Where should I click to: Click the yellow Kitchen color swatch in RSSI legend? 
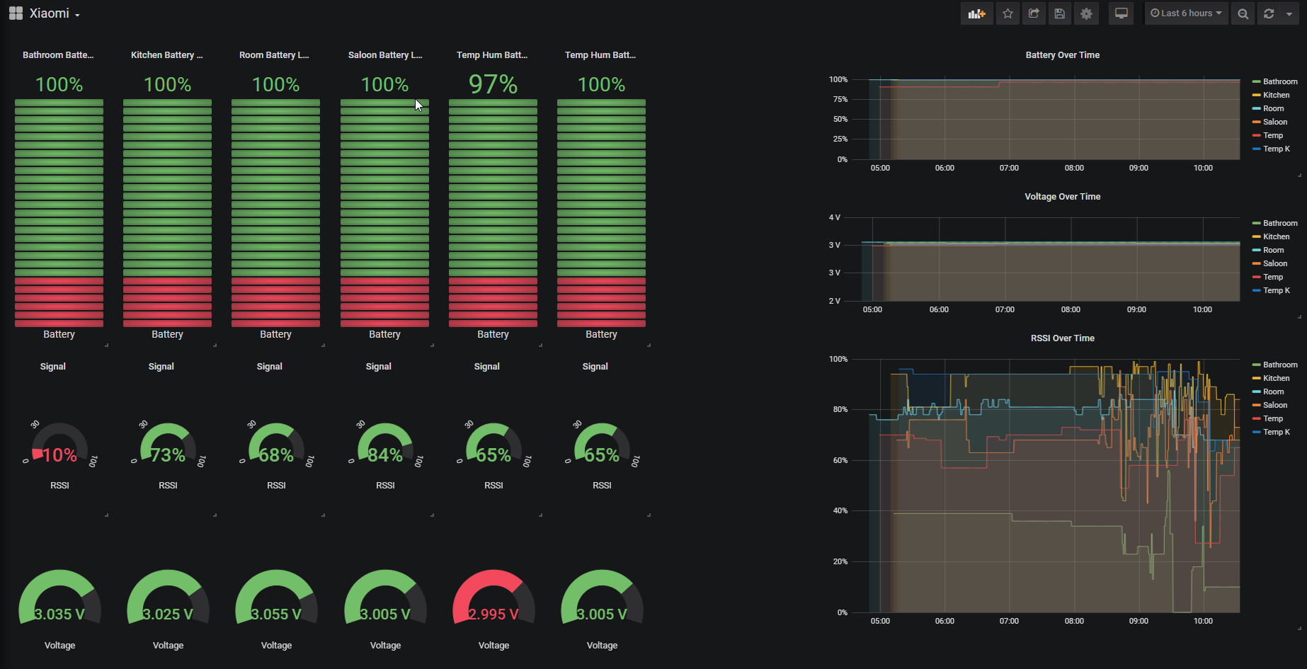pyautogui.click(x=1256, y=378)
